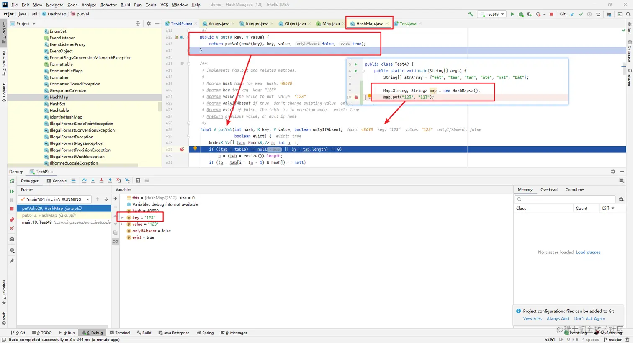Fold the putVal Javadoc at line 616
633x343 pixels.
(188, 64)
